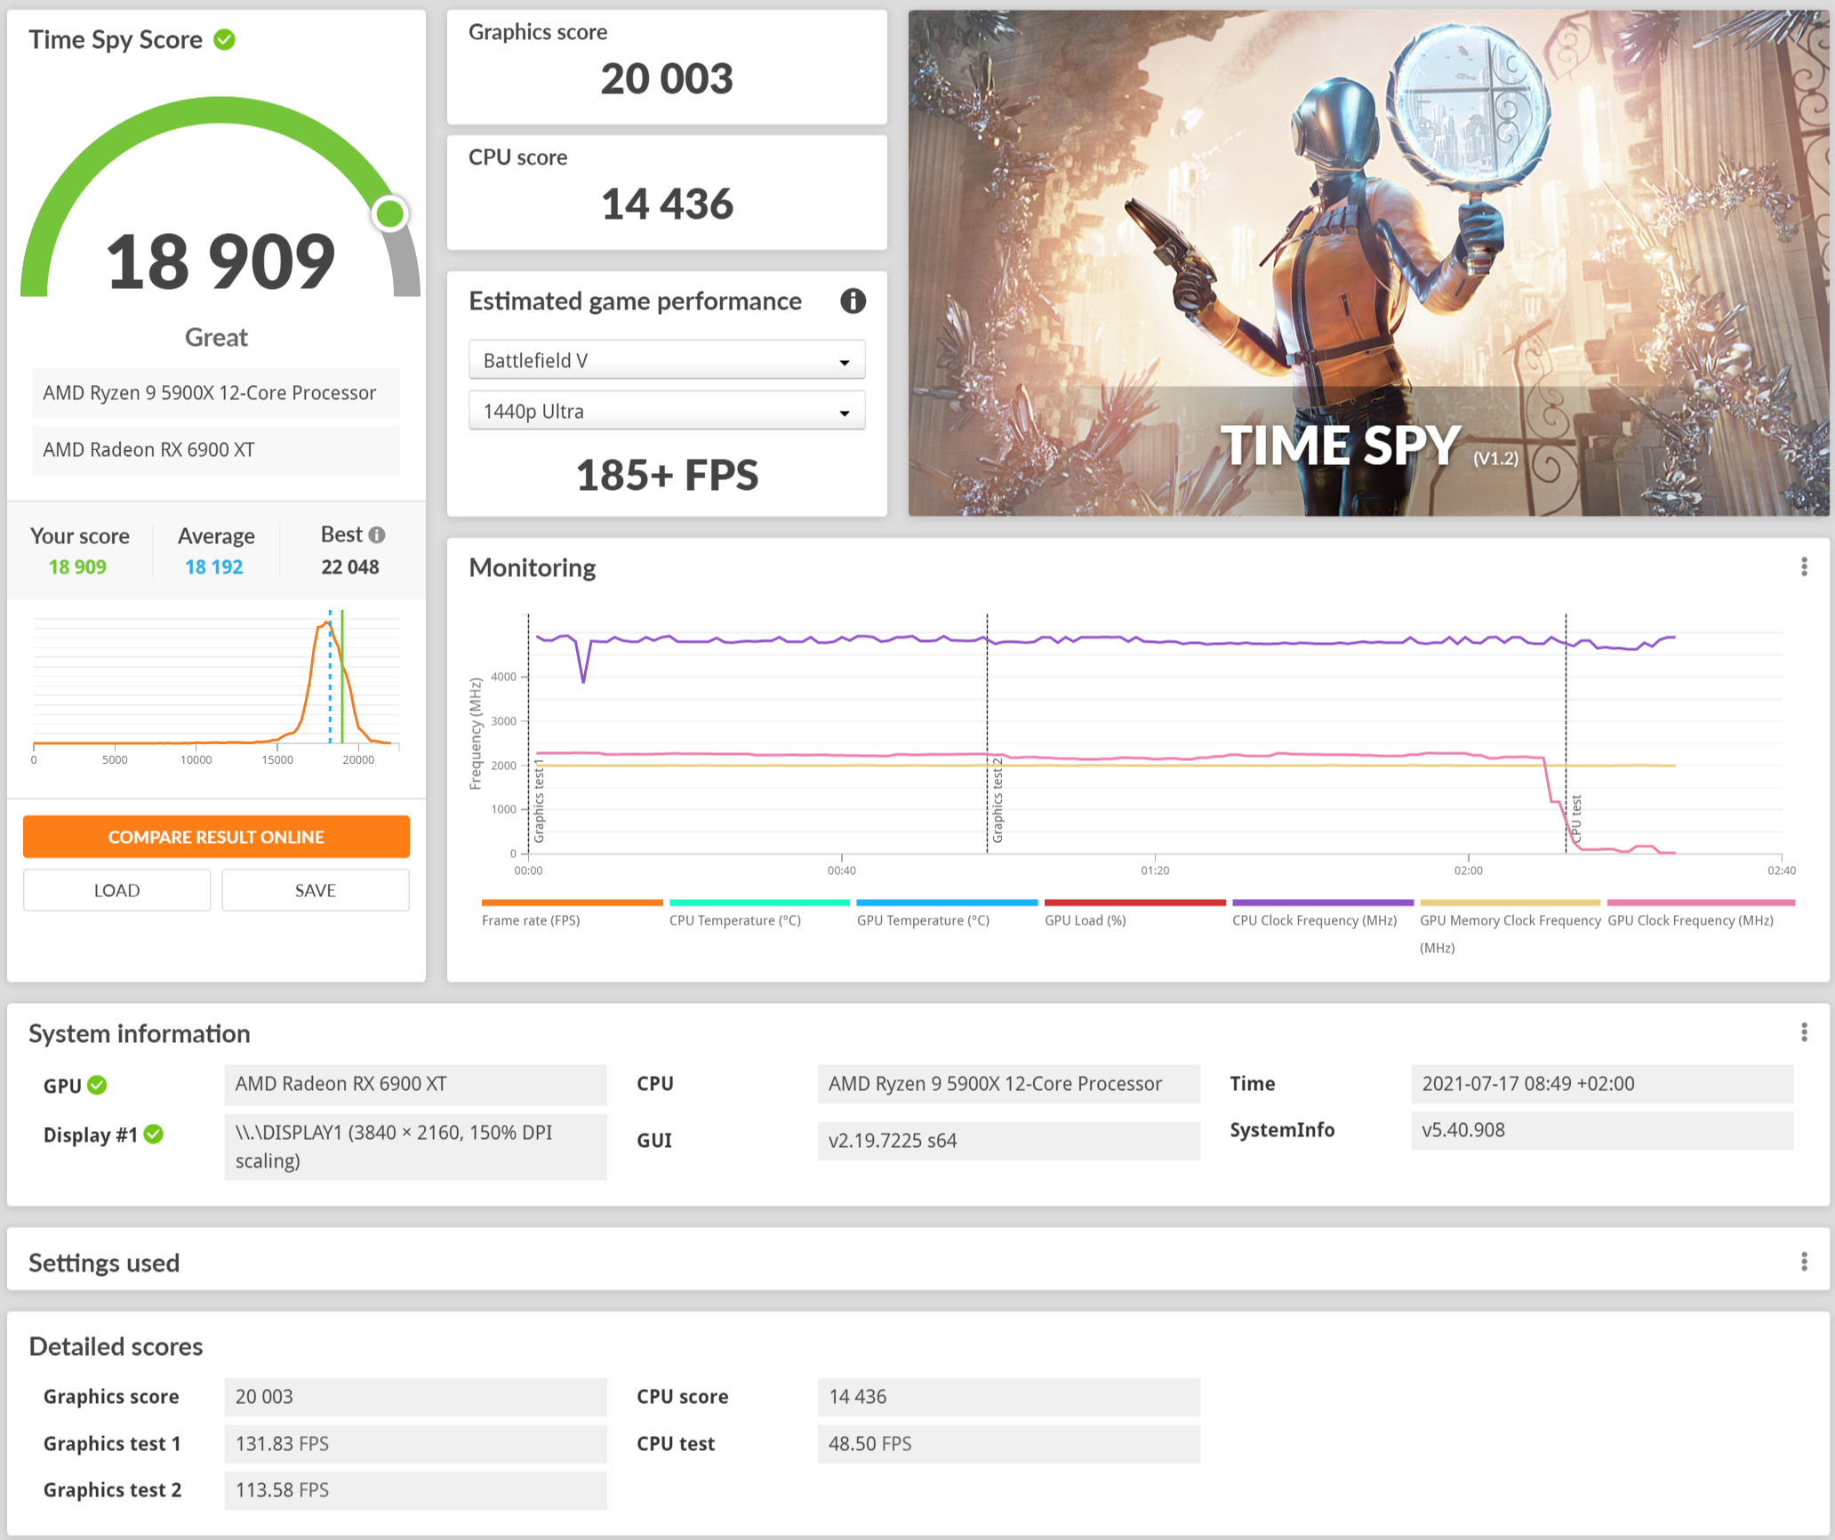Click the Display #1 verified badge

click(154, 1135)
